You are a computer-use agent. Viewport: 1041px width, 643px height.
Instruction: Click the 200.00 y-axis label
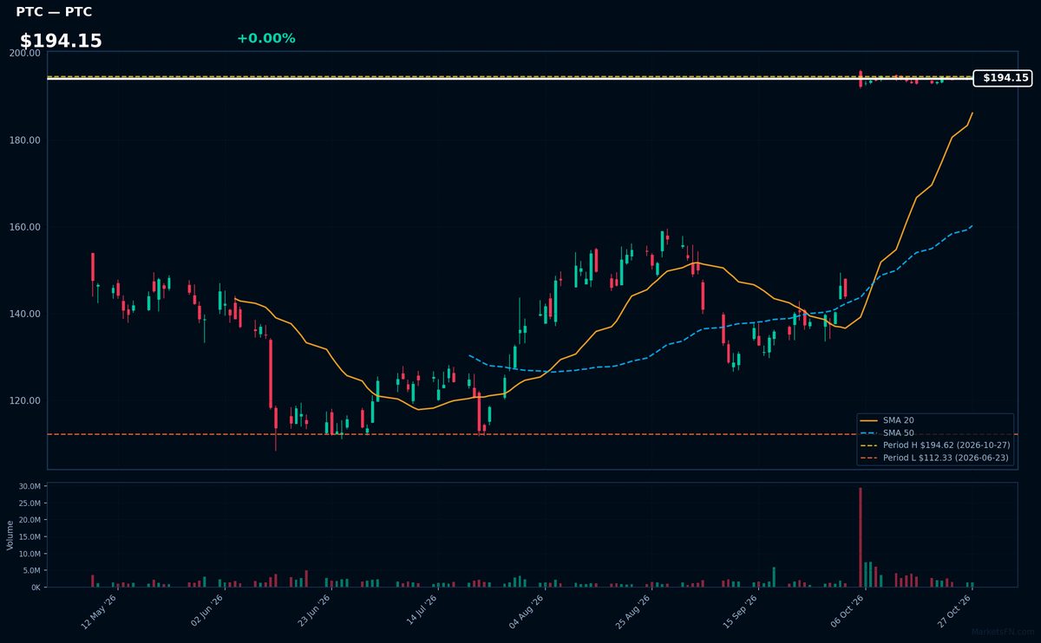25,53
